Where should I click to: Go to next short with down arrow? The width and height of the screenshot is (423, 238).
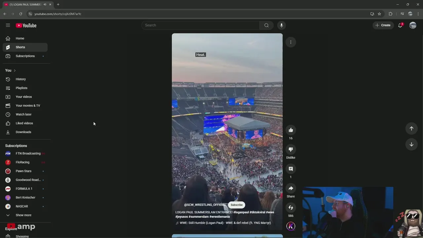click(x=411, y=144)
